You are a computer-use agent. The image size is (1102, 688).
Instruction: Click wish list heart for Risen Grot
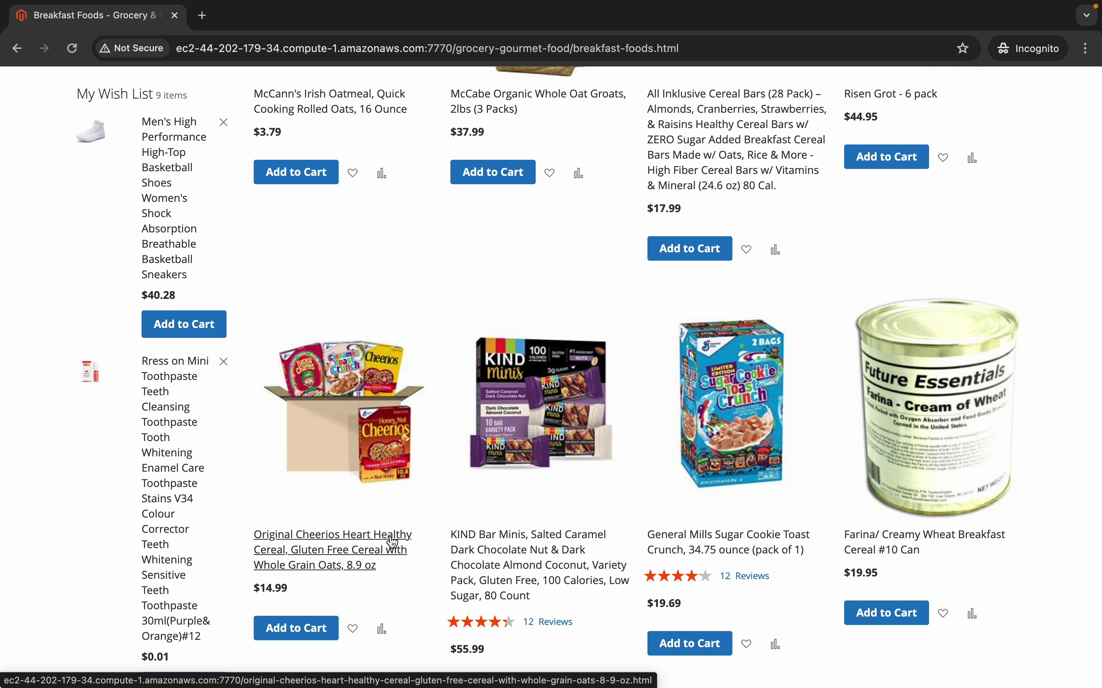[943, 157]
